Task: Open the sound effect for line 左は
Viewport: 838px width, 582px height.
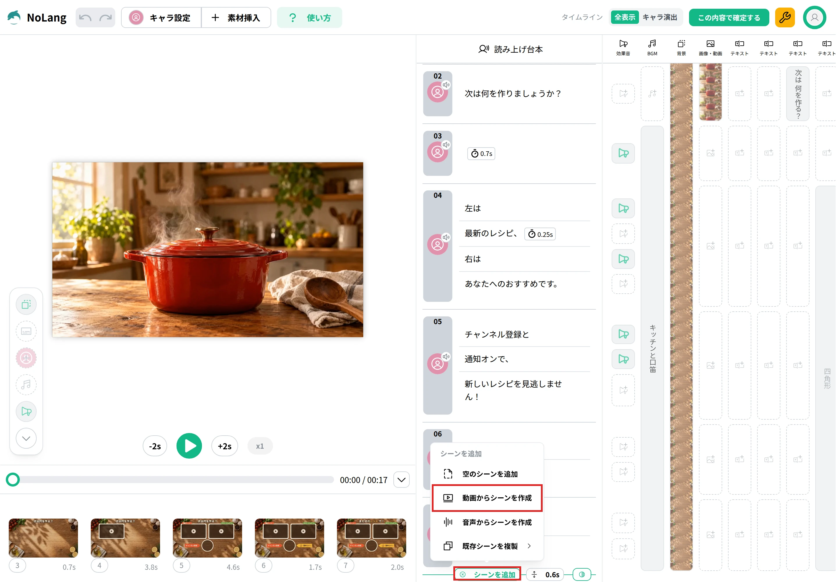Action: 623,209
